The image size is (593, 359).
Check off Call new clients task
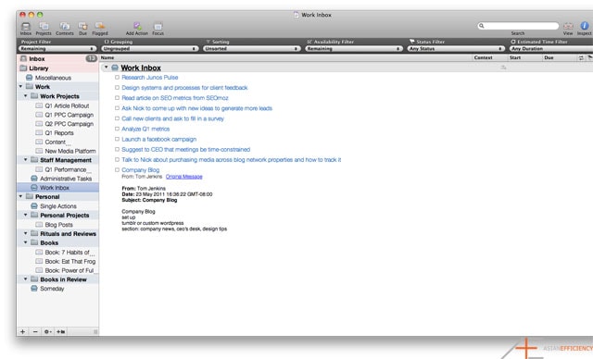[117, 118]
